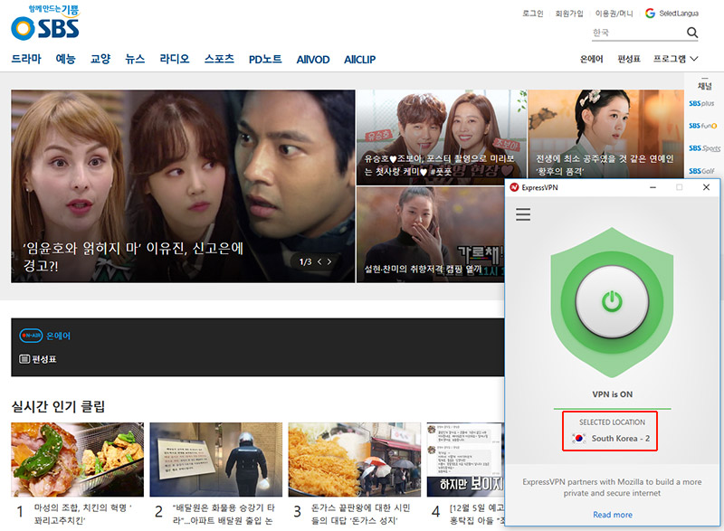Go to next slide arrow in main banner
The width and height of the screenshot is (724, 531).
(329, 261)
